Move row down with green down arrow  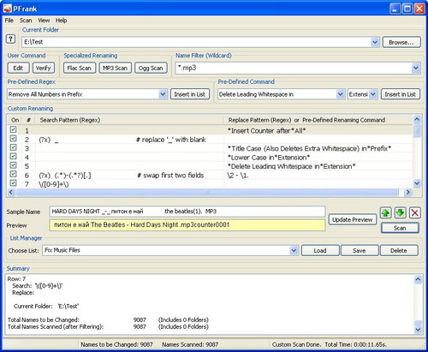tap(401, 212)
